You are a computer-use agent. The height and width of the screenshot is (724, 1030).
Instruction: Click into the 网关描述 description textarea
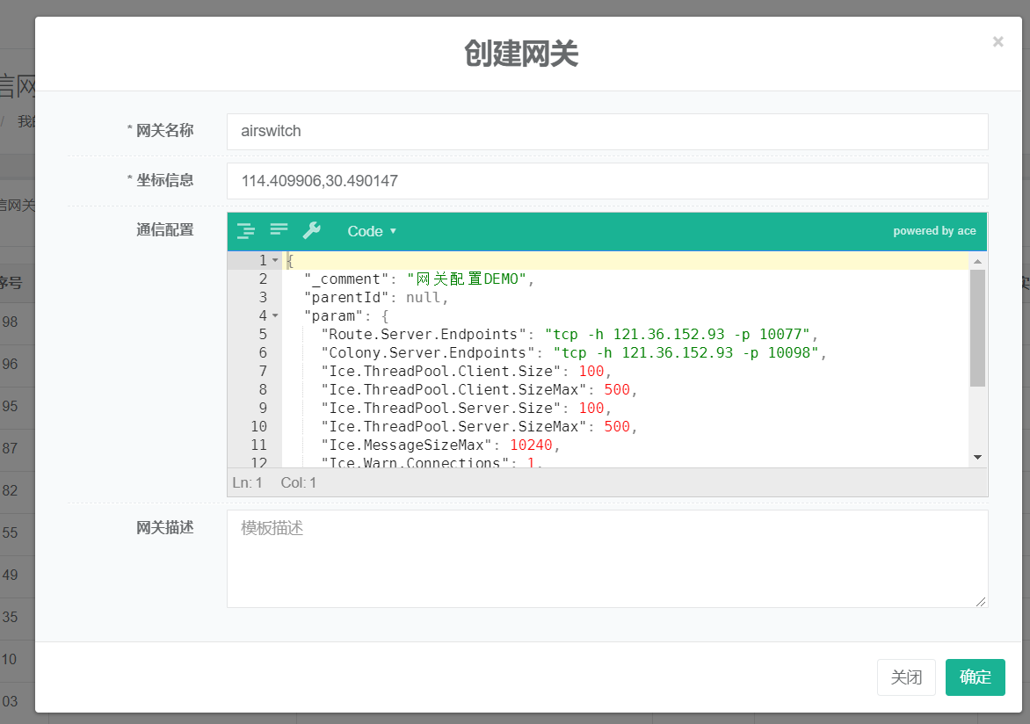pos(606,559)
